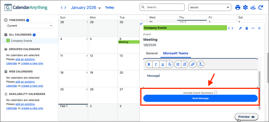Click the Search input field

[x=162, y=7]
